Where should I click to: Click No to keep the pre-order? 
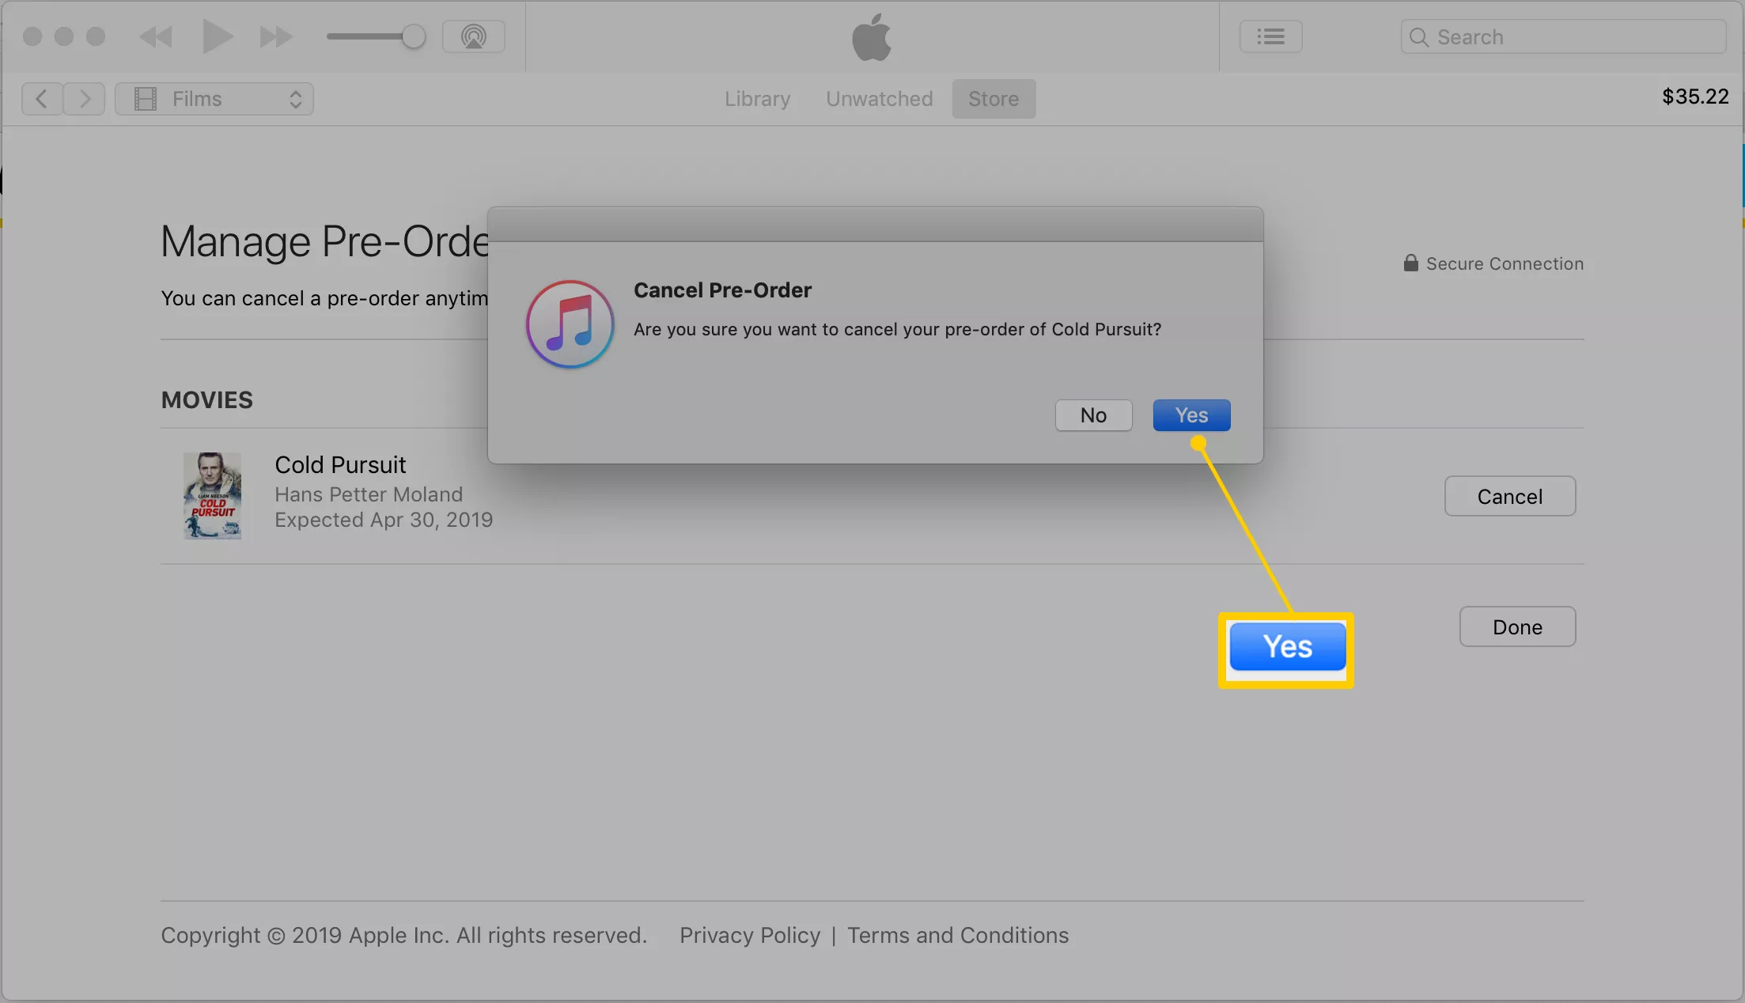[1092, 414]
